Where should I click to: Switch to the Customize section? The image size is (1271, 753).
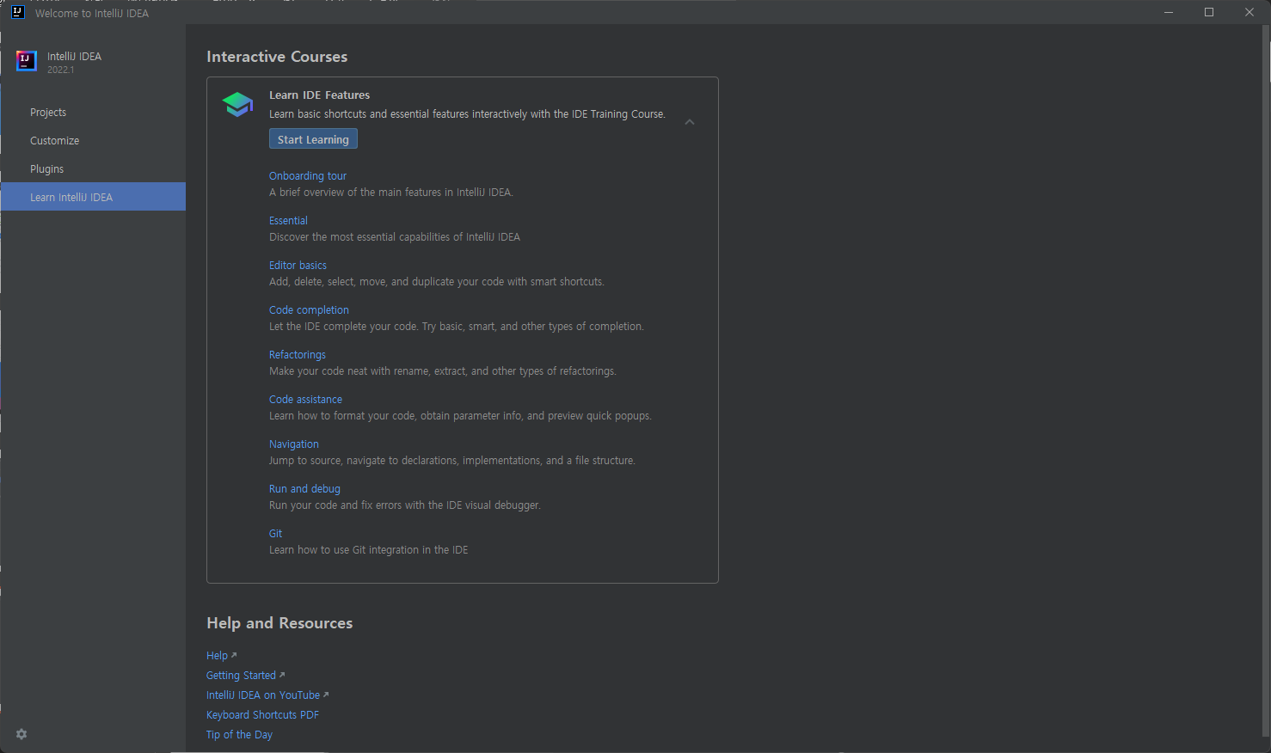93,141
